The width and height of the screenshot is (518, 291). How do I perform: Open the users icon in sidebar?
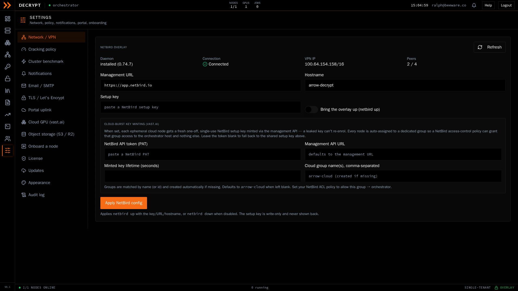8,138
